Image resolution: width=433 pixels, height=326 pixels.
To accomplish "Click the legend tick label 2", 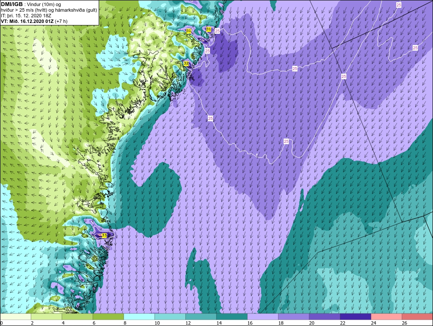I will (x=32, y=323).
